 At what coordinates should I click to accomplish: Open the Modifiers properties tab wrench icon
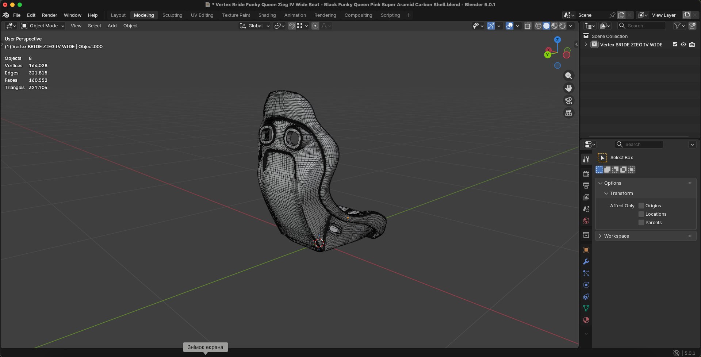click(586, 261)
